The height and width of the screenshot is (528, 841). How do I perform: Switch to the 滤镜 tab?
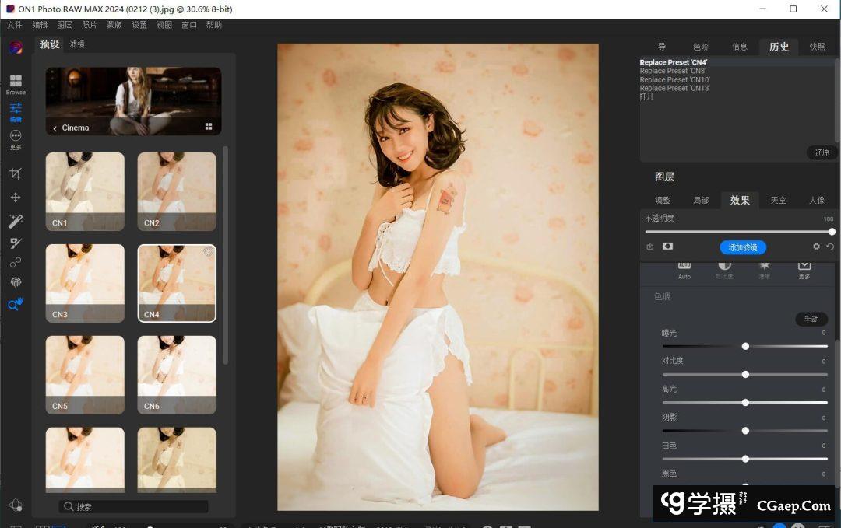coord(77,44)
